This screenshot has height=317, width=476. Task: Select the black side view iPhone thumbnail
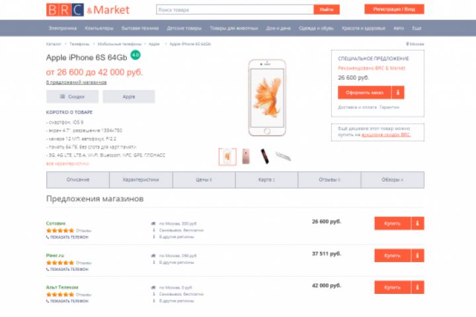pos(264,157)
